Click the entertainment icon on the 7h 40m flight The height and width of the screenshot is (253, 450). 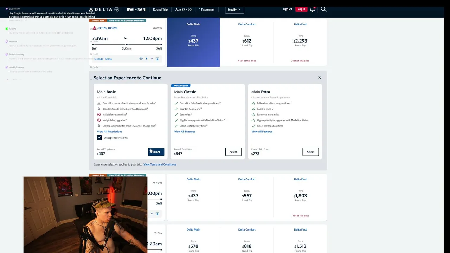157,214
